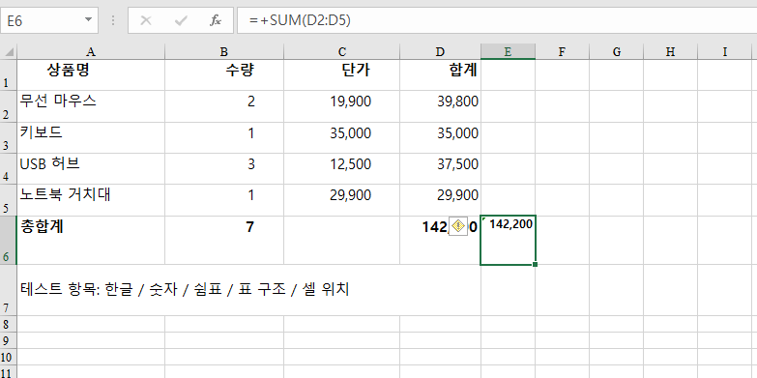
Task: Select row 2 header
Action: [8, 106]
